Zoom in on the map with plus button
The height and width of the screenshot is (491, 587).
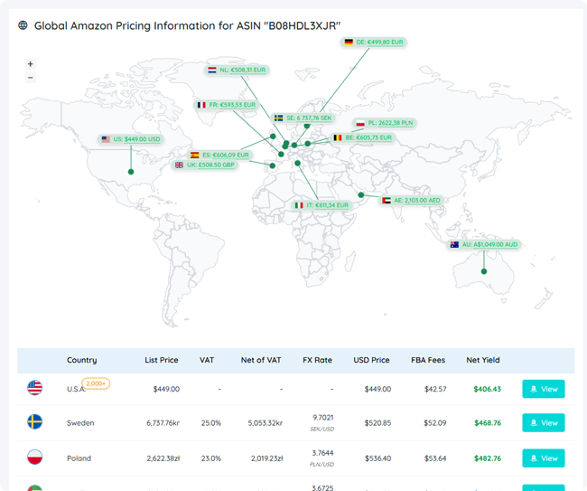31,63
